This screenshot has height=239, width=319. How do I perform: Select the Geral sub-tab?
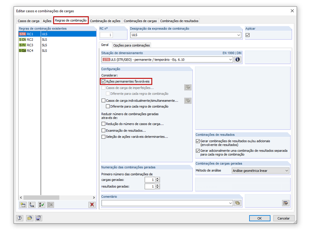click(105, 45)
